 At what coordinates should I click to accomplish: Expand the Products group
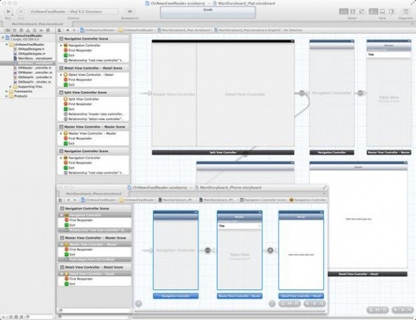[x=7, y=96]
